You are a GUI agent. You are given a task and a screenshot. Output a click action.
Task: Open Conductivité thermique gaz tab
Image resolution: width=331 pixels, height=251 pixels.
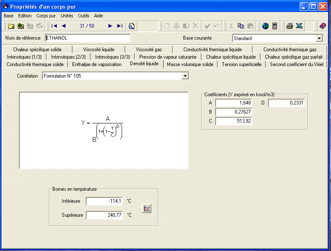click(x=290, y=50)
